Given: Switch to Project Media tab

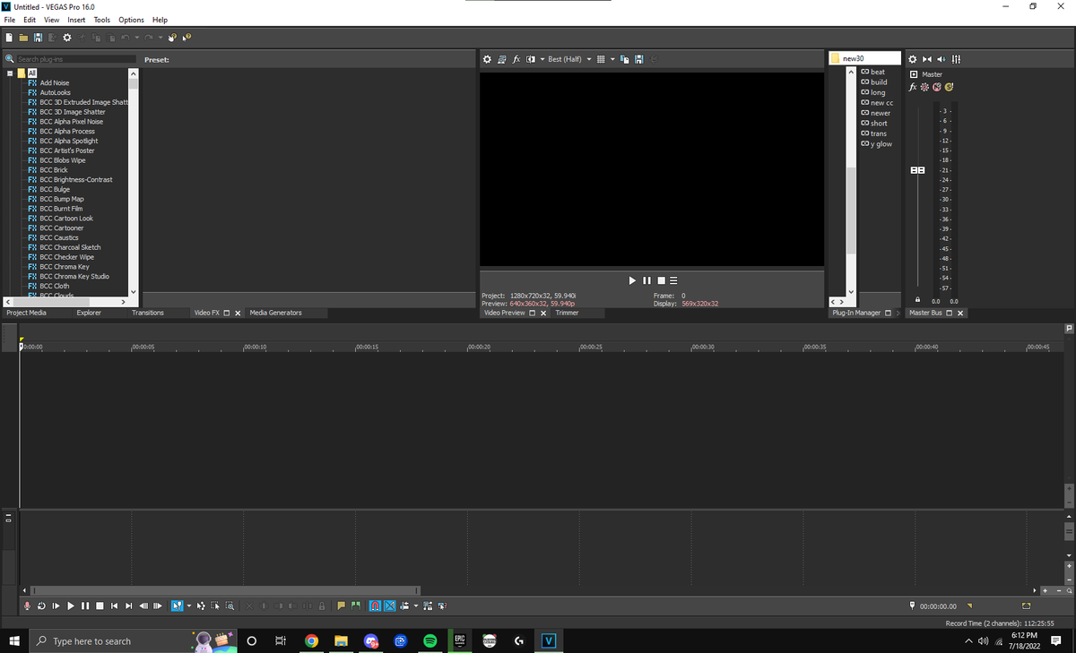Looking at the screenshot, I should [x=26, y=313].
